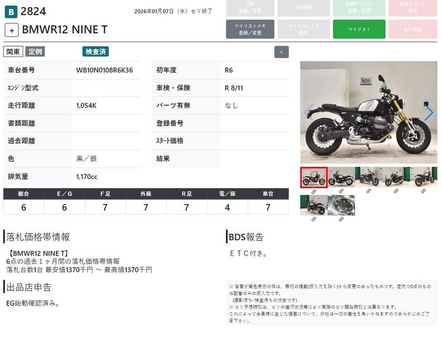The height and width of the screenshot is (343, 442).
Task: Show the previous motorcycle photo with left arrow
Action: click(309, 112)
